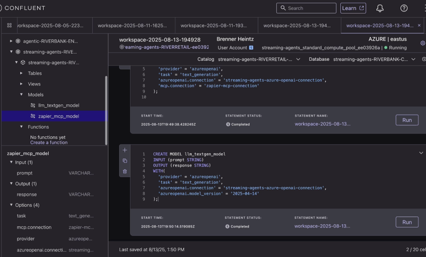Select zapier_mcp_model in the tree
This screenshot has width=426, height=257.
click(x=54, y=116)
